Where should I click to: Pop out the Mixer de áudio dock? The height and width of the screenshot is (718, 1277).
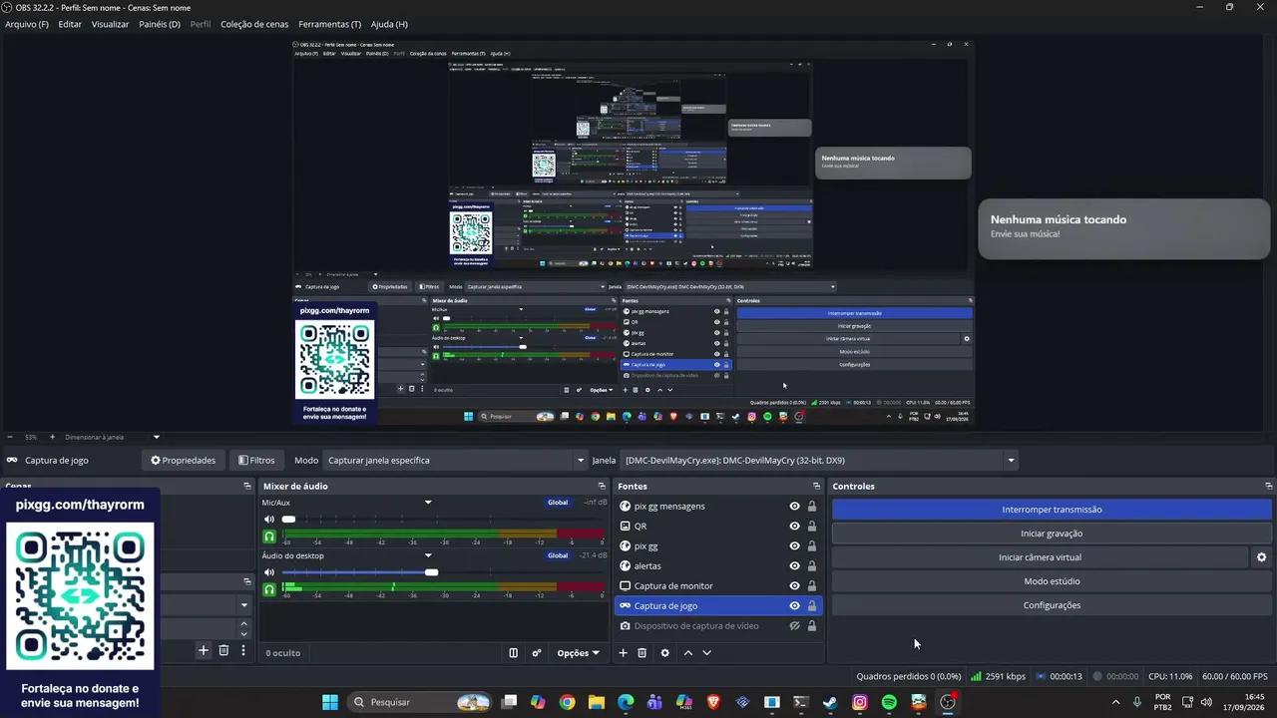[602, 487]
